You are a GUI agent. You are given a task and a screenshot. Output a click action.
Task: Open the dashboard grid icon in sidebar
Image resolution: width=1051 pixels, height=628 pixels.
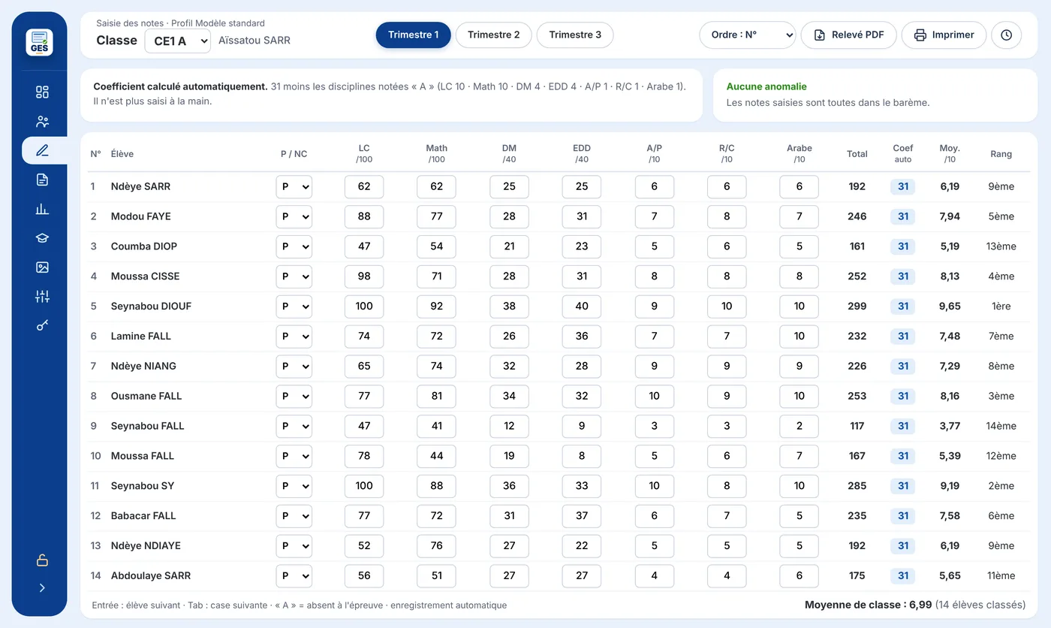[42, 92]
